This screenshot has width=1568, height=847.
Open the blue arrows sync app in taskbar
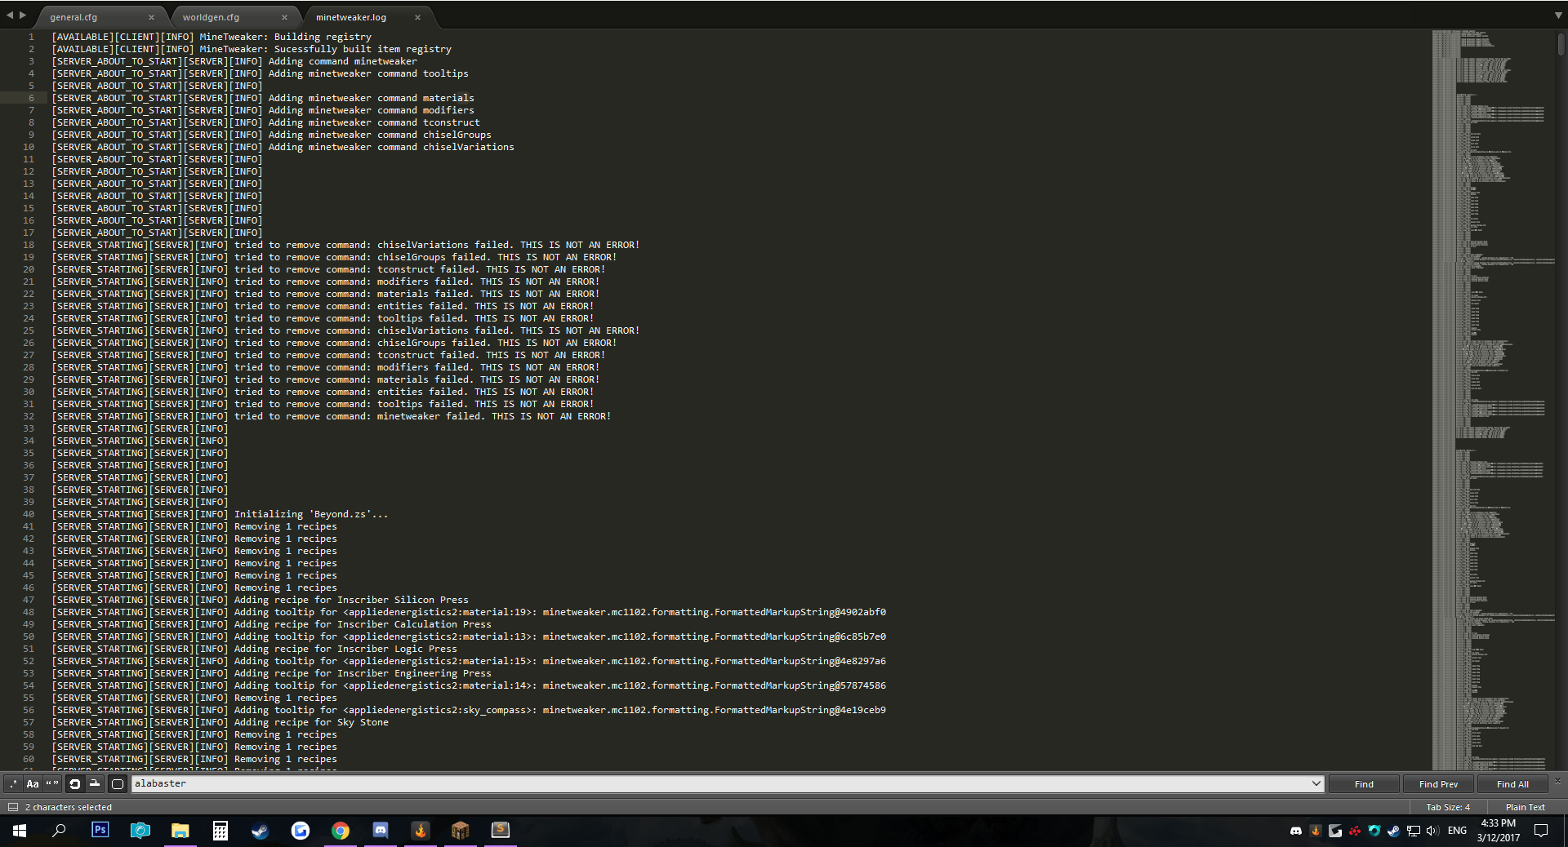(x=301, y=831)
